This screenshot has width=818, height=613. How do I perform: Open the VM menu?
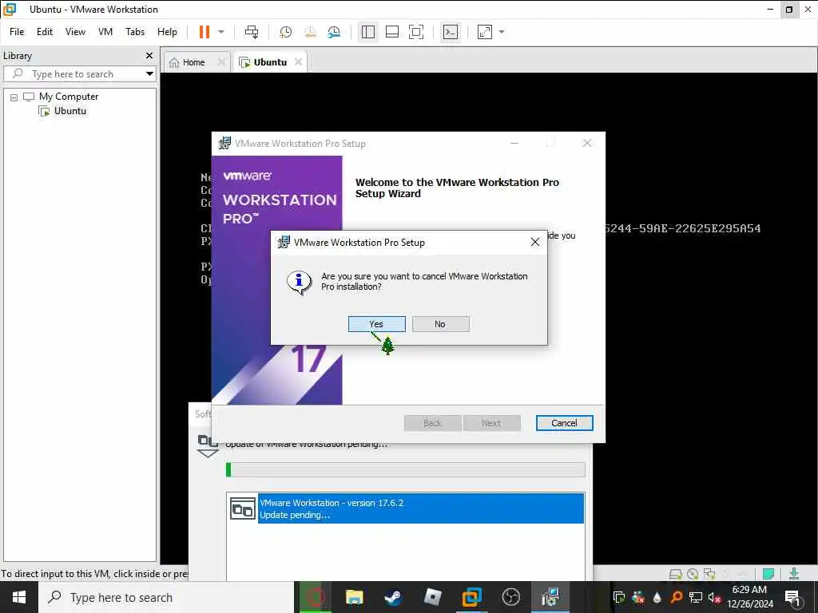pyautogui.click(x=105, y=32)
